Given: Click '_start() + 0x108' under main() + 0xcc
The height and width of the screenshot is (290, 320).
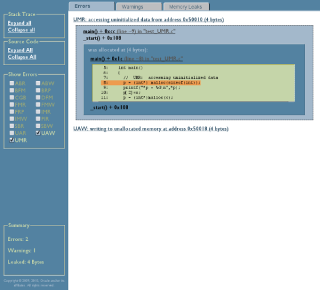Looking at the screenshot, I should (102, 38).
